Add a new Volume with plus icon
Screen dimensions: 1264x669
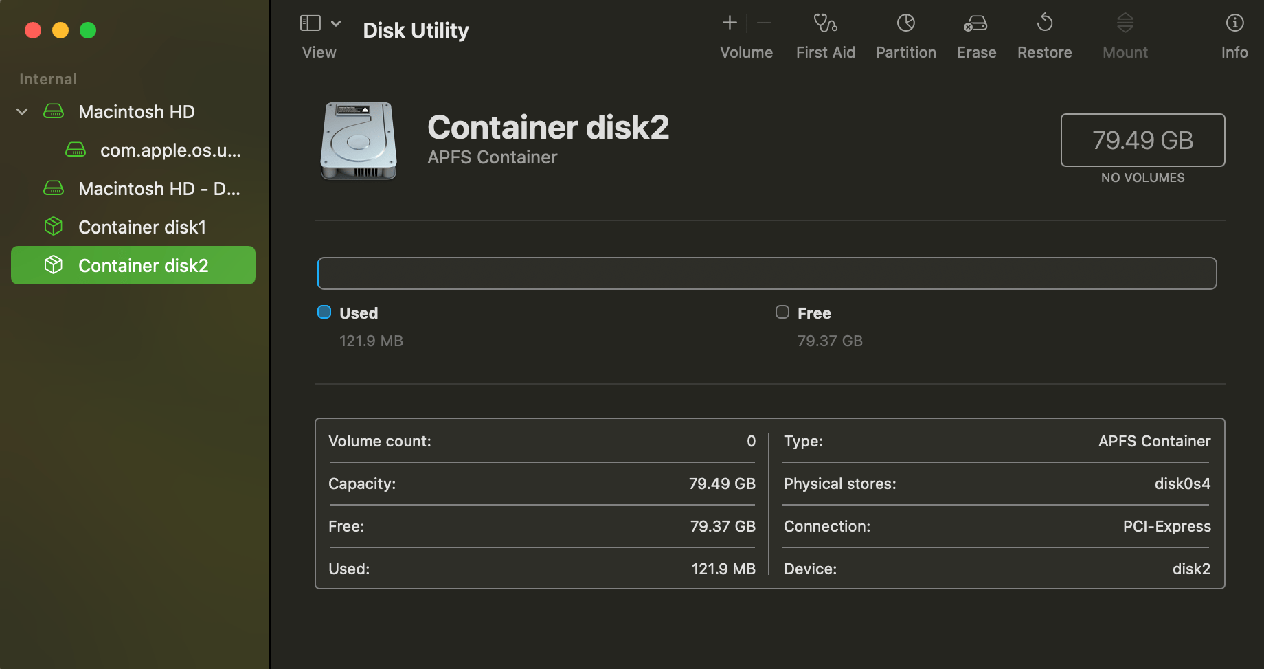tap(729, 22)
